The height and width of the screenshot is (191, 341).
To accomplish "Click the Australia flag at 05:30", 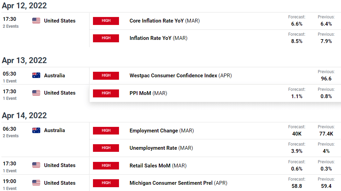I will (x=36, y=75).
